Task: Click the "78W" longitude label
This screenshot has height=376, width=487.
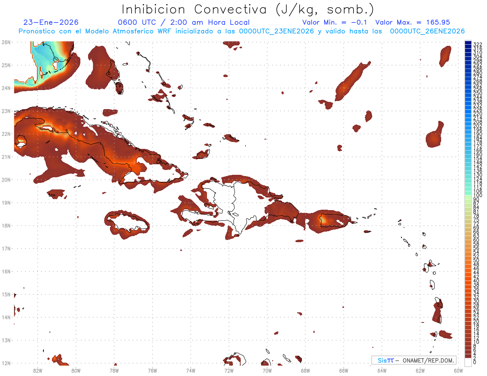Action: tap(114, 370)
